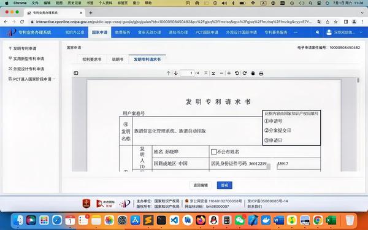Open the 历史记录 menu in menu bar
Screen dimensions: 368x230
pos(74,3)
